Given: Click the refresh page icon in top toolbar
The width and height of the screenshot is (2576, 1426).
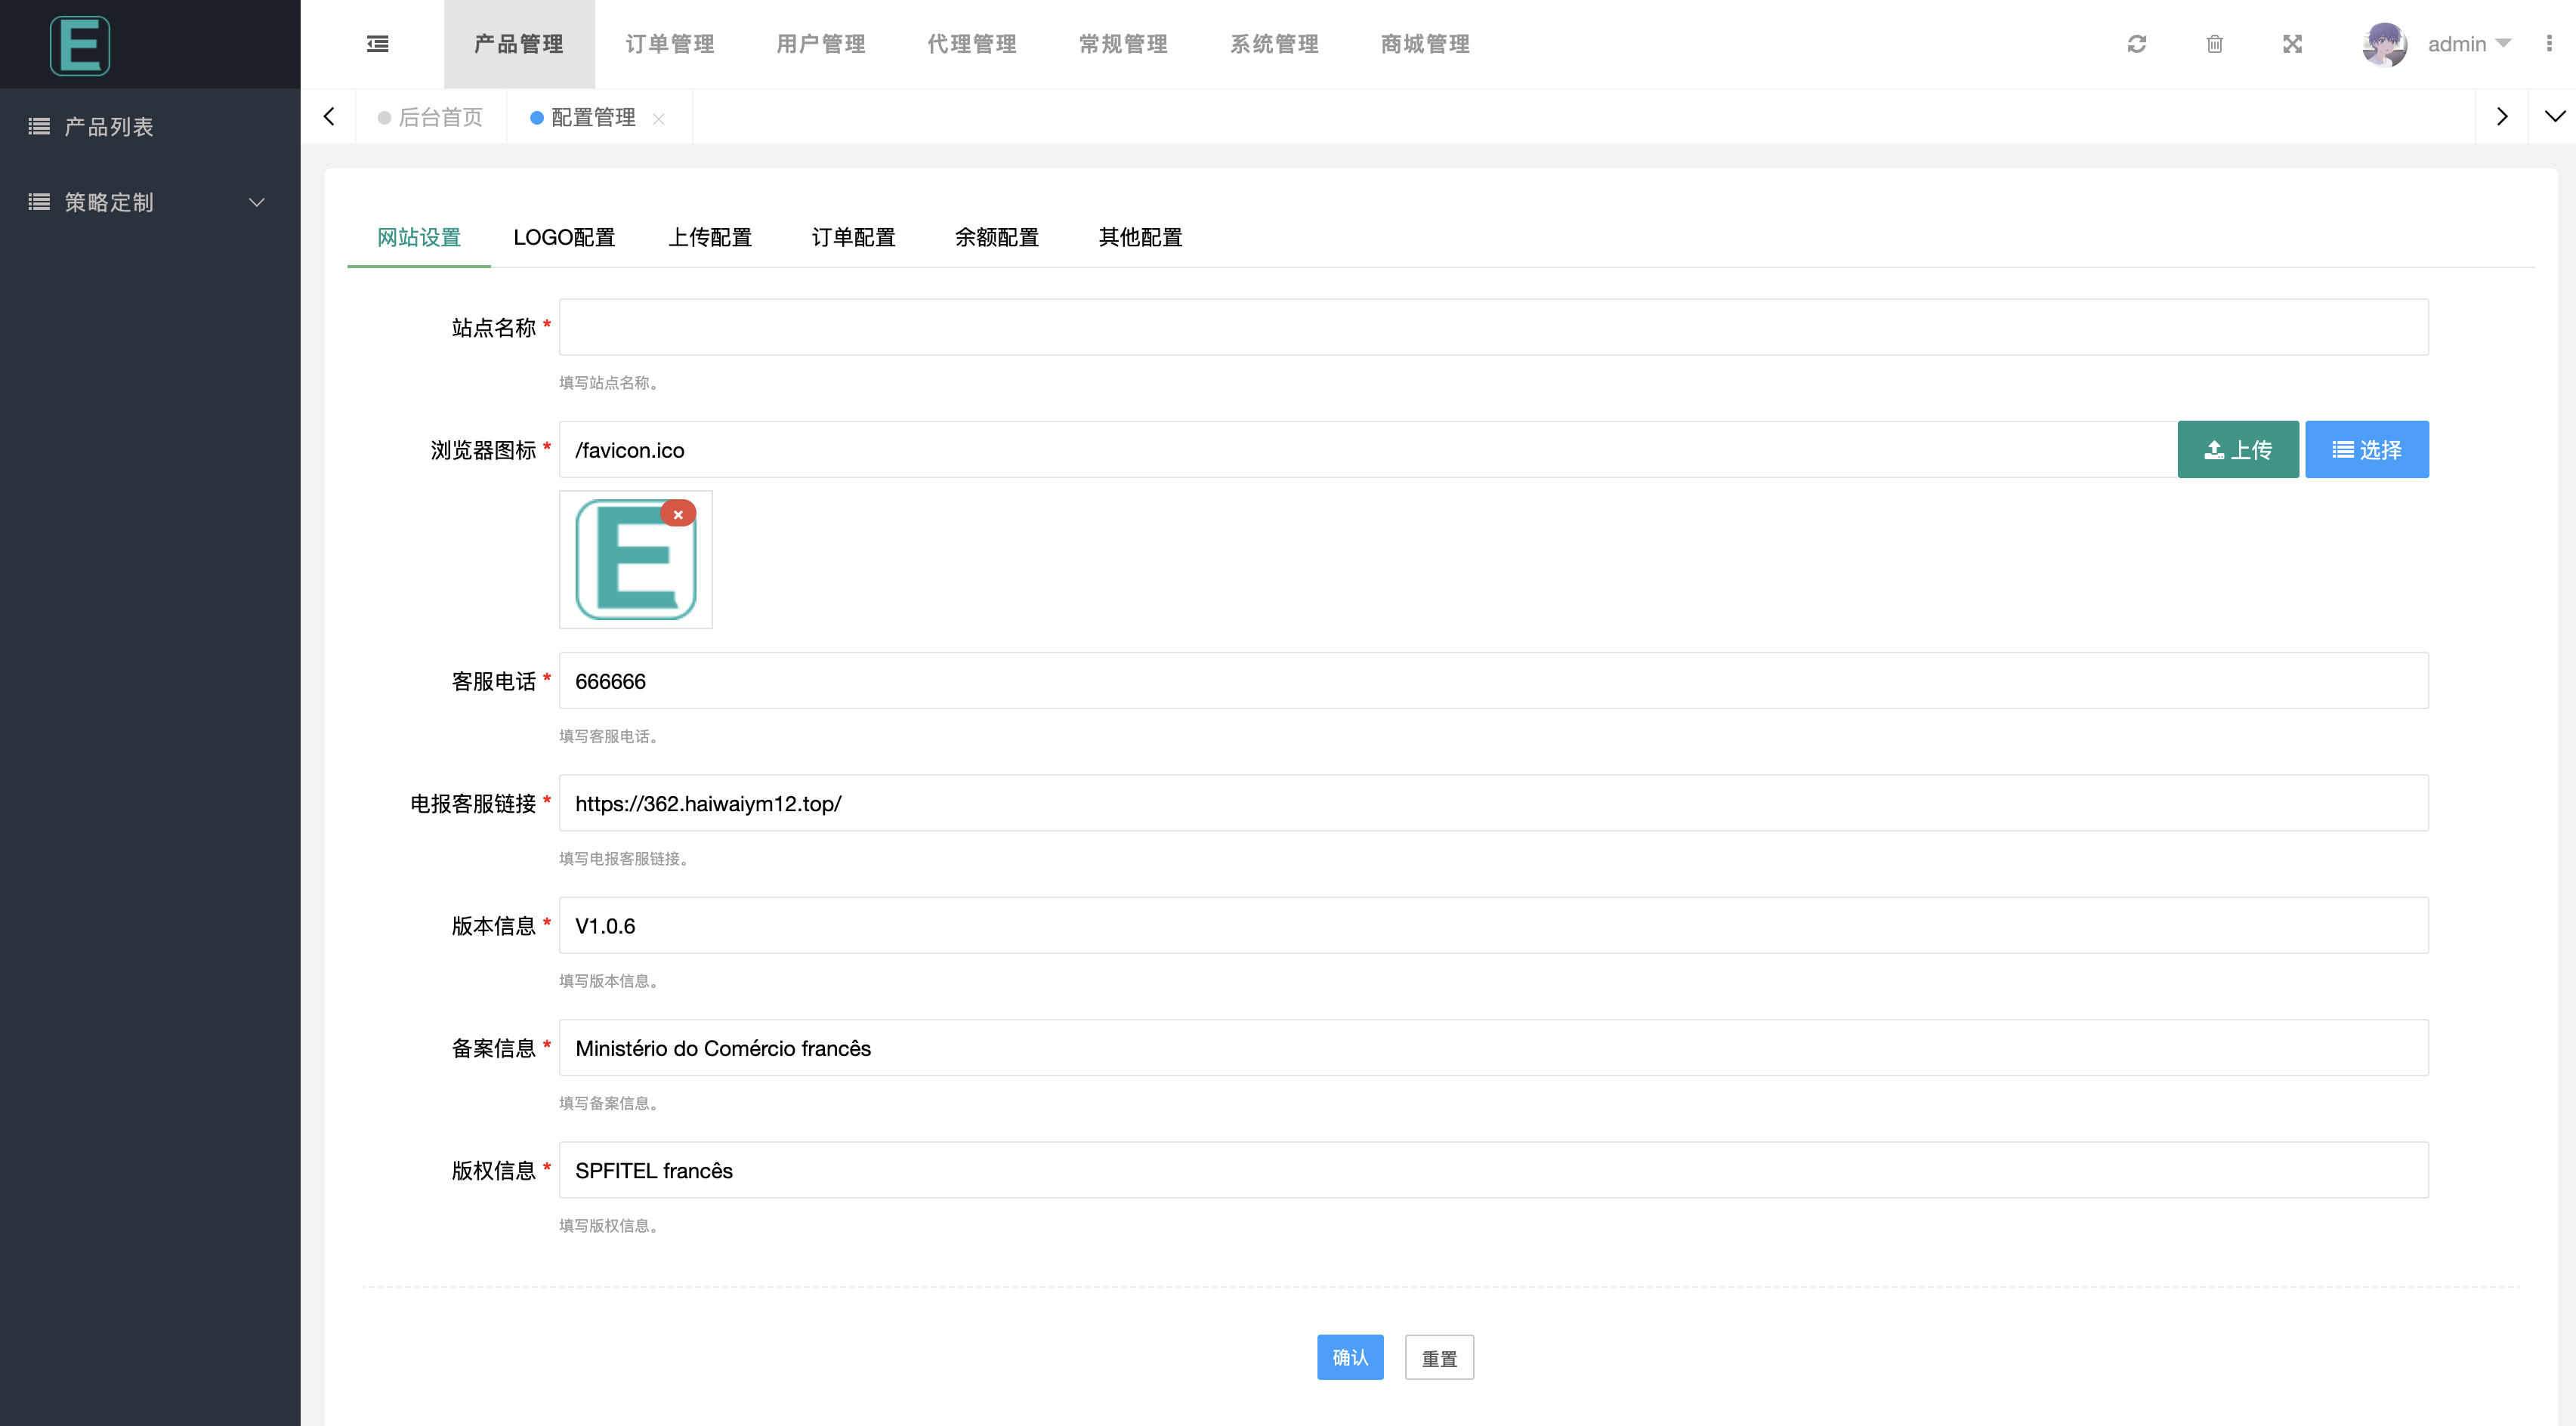Looking at the screenshot, I should point(2137,44).
